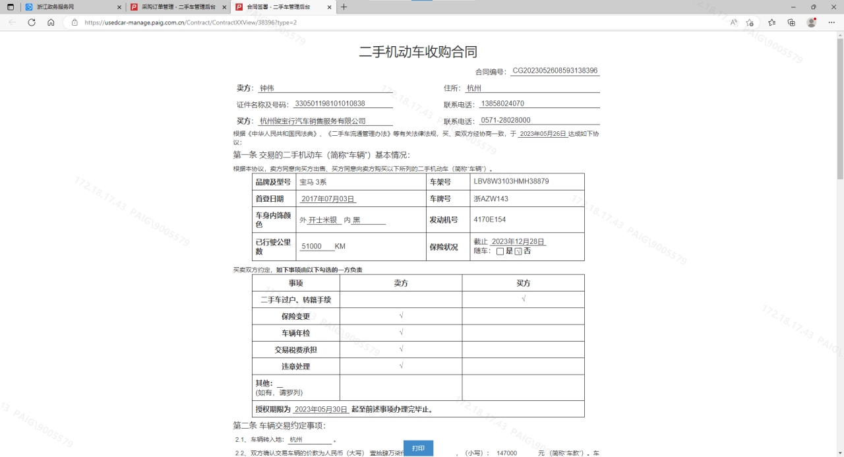Go back to the previous page

pos(12,22)
